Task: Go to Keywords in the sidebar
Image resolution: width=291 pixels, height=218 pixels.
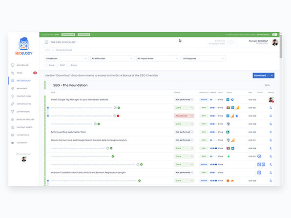Action: click(22, 88)
